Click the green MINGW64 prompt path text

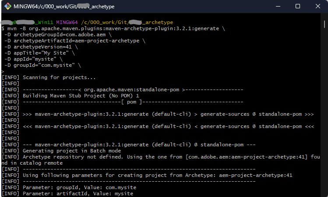pyautogui.click(x=127, y=22)
